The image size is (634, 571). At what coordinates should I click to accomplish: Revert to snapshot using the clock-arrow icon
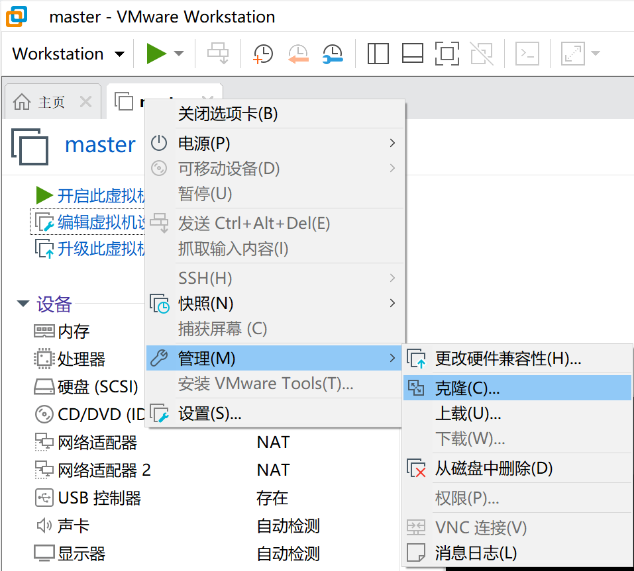click(x=298, y=54)
